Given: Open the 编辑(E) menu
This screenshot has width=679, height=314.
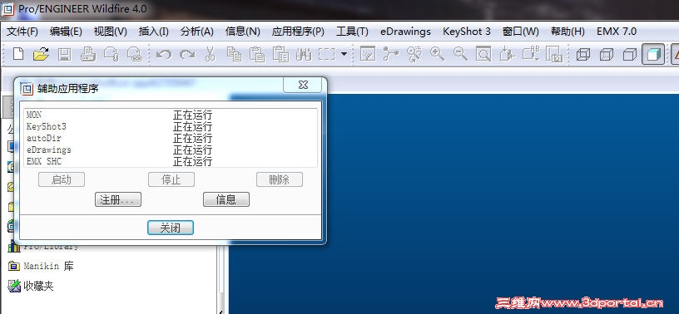Looking at the screenshot, I should click(x=66, y=32).
